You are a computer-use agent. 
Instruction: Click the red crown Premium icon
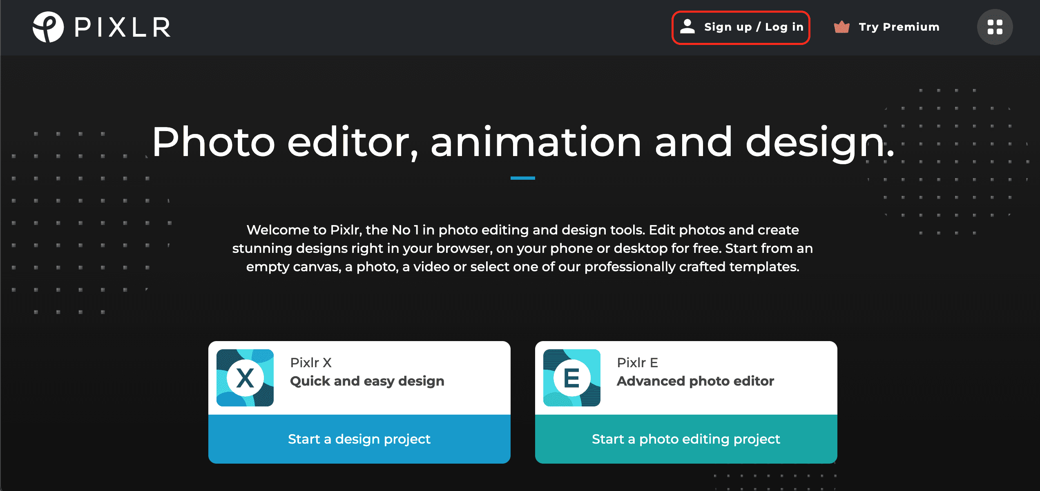[x=841, y=27]
